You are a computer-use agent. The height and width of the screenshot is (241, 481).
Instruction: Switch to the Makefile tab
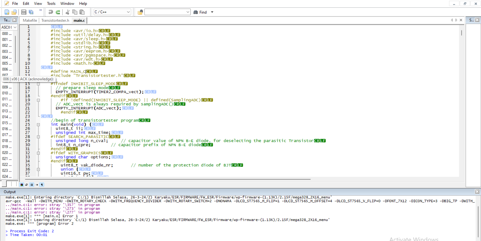[x=30, y=20]
